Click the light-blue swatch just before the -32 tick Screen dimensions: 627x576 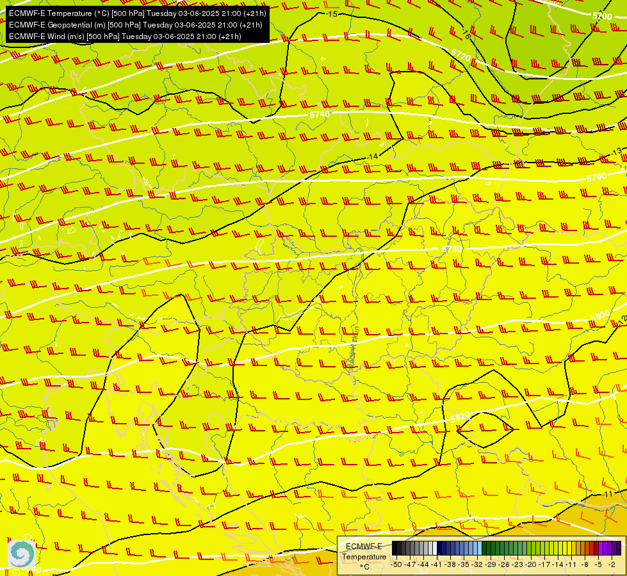pos(480,548)
